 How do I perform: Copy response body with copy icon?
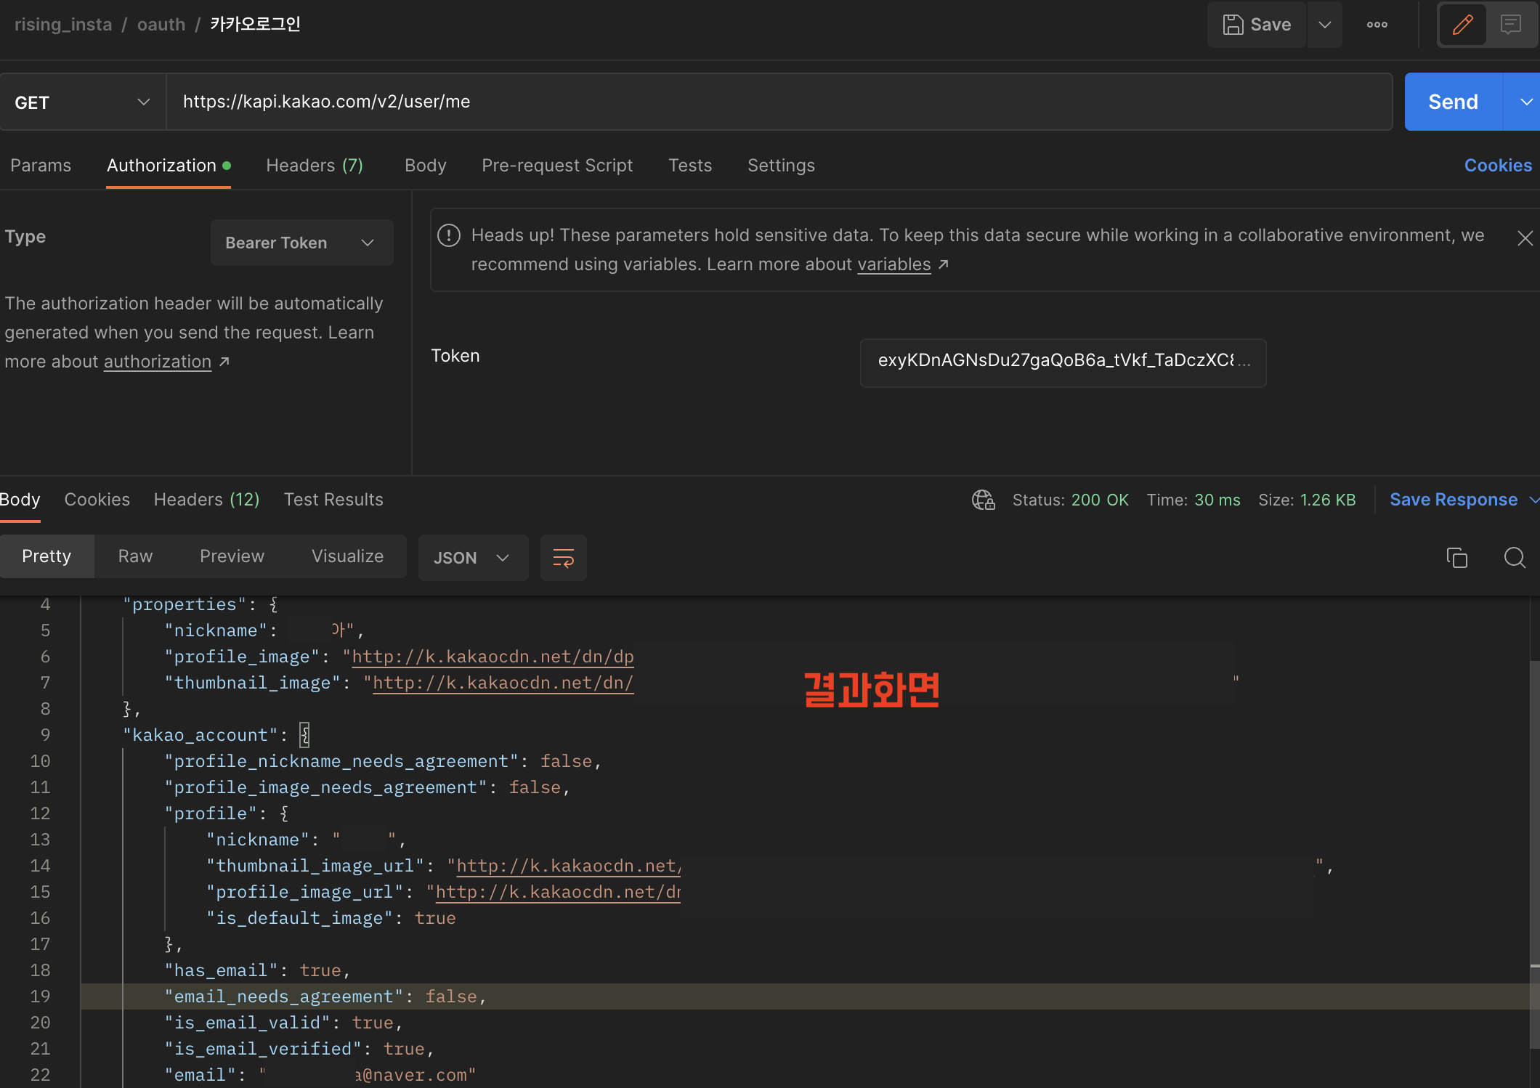coord(1456,558)
